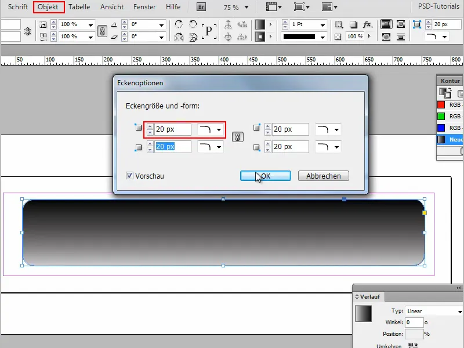Image resolution: width=464 pixels, height=348 pixels.
Task: Select the Umkehren (reverse gradient) icon in Verlauf panel
Action: (412, 345)
